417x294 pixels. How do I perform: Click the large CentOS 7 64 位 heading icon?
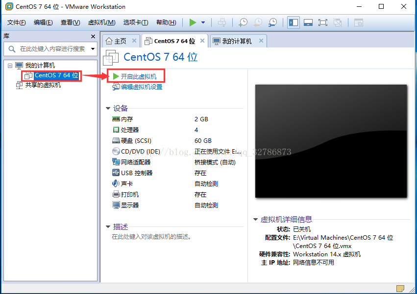click(x=111, y=57)
